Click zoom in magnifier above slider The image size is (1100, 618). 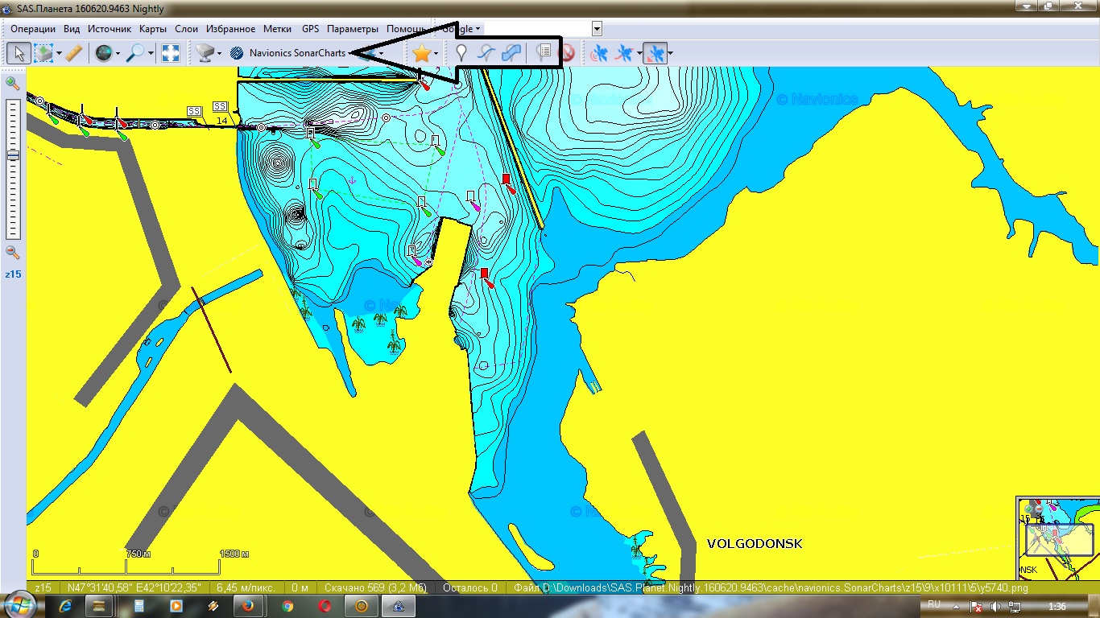(13, 83)
